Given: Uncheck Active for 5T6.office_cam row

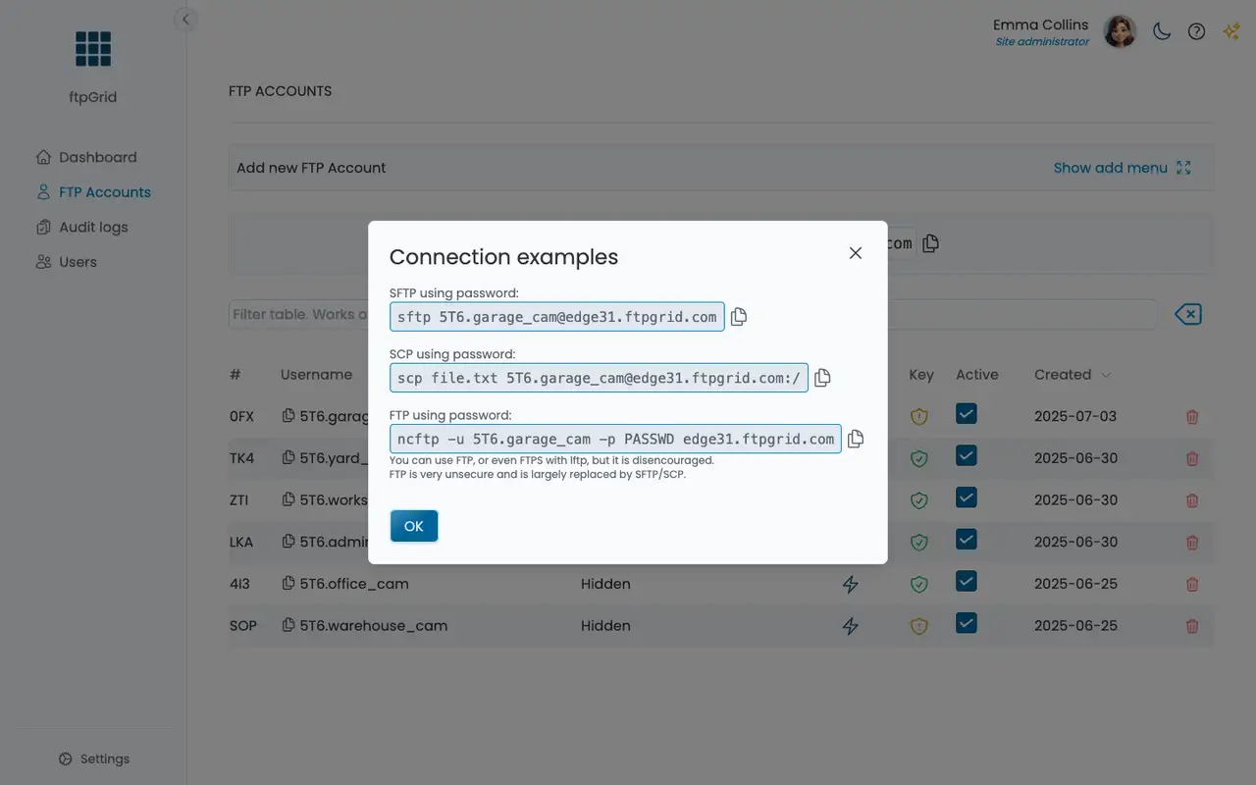Looking at the screenshot, I should (967, 582).
